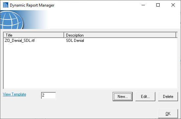Confirm with the OK button
This screenshot has height=119, width=181.
168,114
